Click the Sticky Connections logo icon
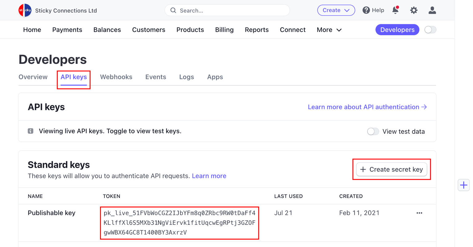473x247 pixels. click(25, 10)
